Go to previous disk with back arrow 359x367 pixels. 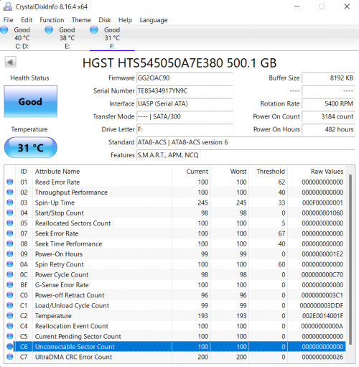click(x=10, y=62)
